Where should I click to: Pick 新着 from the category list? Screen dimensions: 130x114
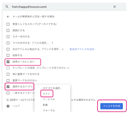pos(45,105)
